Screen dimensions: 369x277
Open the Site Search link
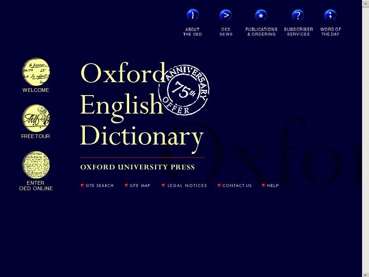(x=100, y=186)
